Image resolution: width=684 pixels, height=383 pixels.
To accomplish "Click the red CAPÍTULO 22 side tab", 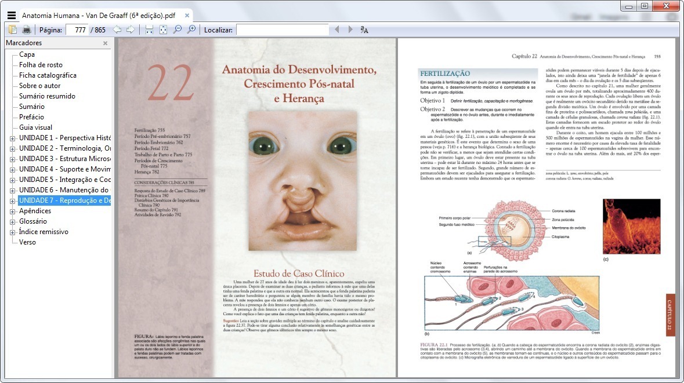I will [670, 315].
